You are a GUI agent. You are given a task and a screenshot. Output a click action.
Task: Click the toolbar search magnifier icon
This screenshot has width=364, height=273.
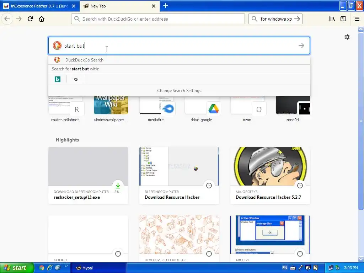[x=255, y=19]
